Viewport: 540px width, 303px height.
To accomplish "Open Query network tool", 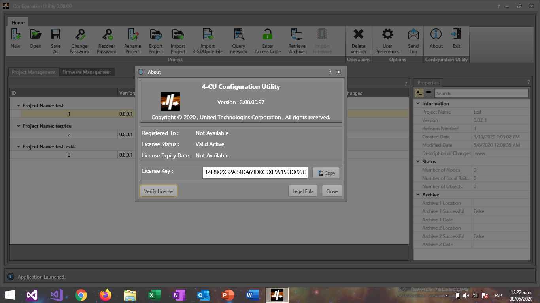I will 239,35.
